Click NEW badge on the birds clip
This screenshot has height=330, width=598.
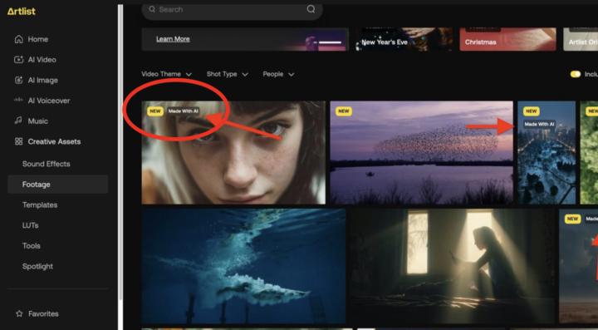click(x=343, y=111)
